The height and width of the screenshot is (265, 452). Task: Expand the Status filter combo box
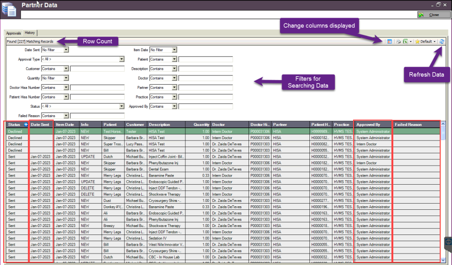[121, 106]
